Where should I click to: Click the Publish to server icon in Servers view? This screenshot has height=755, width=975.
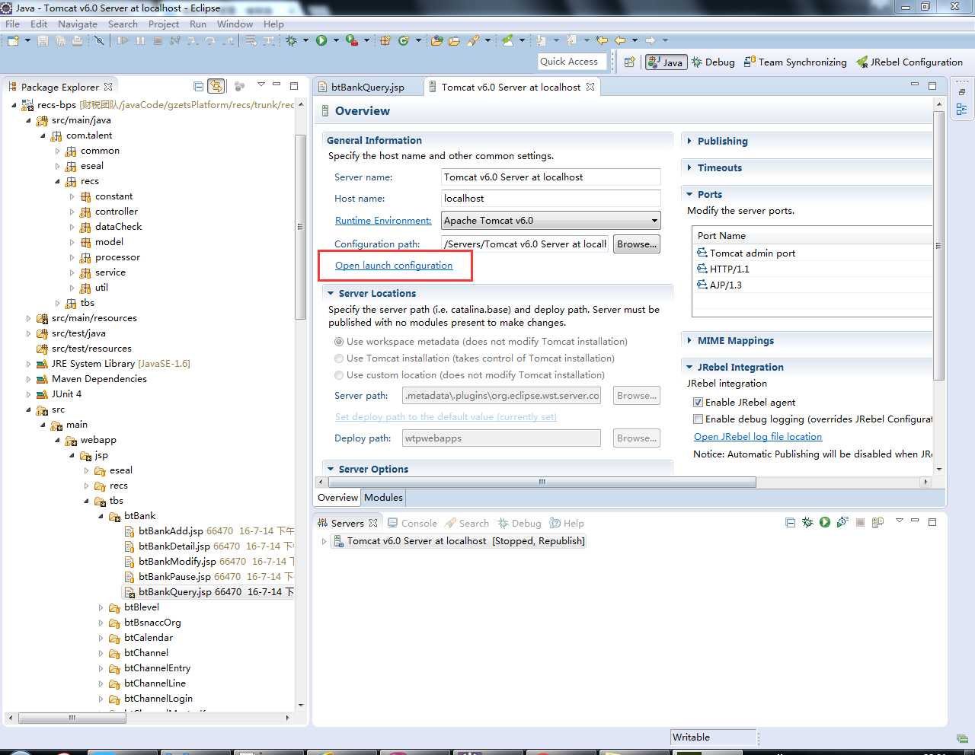click(x=877, y=523)
